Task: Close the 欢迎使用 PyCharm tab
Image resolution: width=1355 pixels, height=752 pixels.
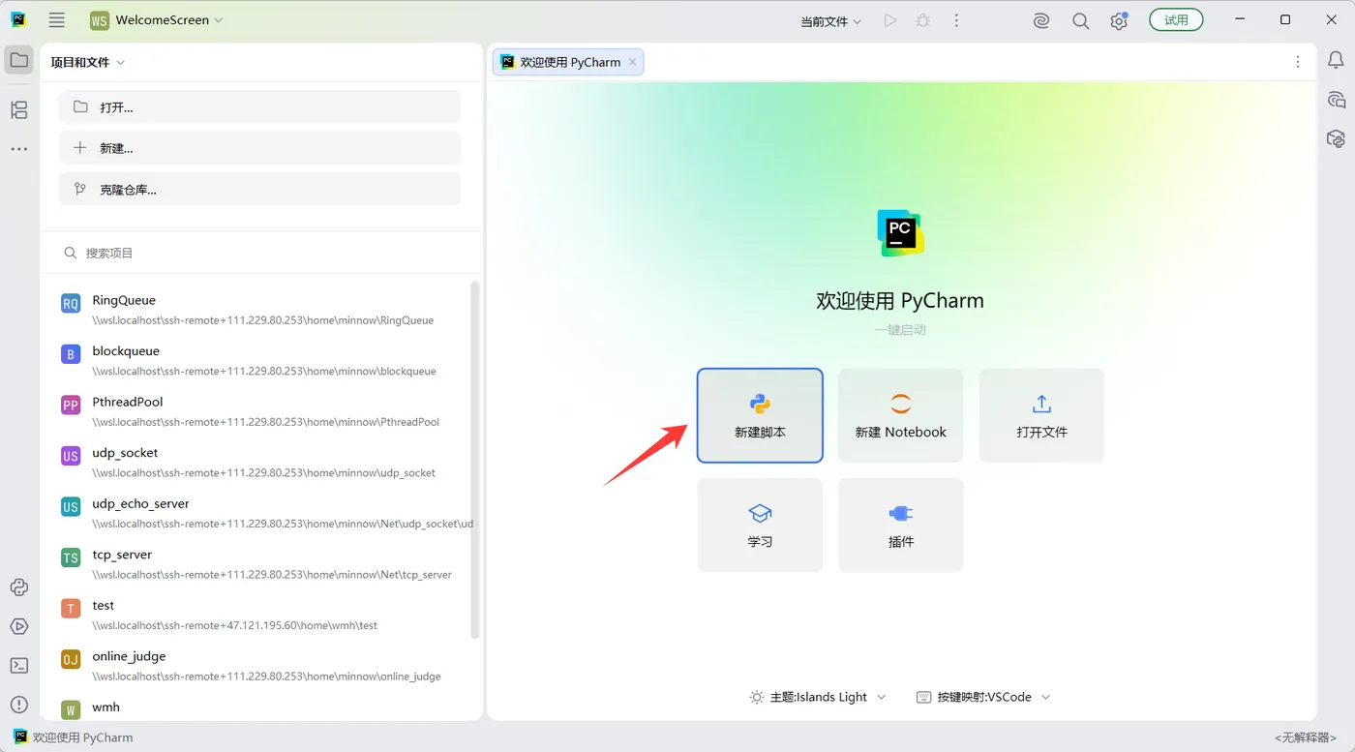Action: [x=633, y=62]
